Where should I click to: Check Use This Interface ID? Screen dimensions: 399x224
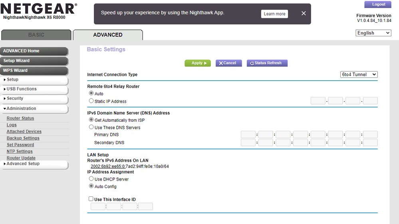tap(91, 199)
